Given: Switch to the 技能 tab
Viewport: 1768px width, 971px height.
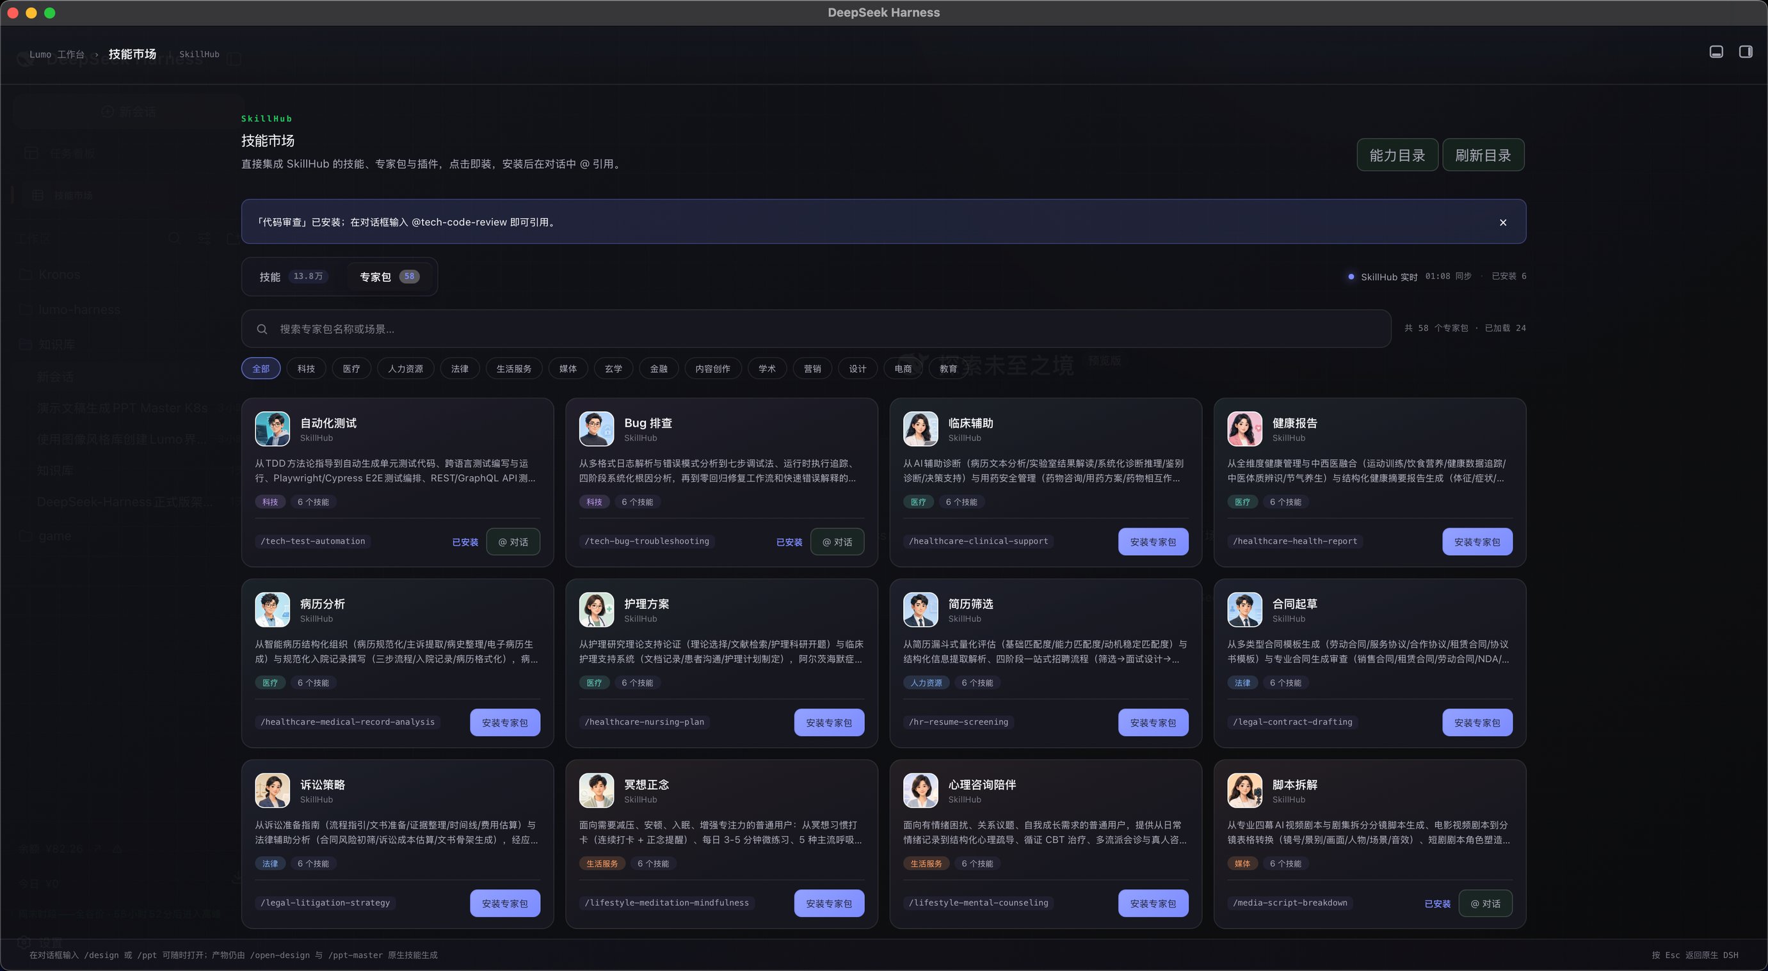Looking at the screenshot, I should coord(294,276).
